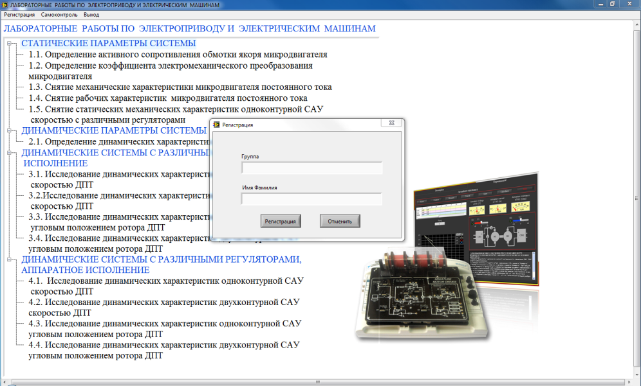Viewport: 641px width, 386px height.
Task: Open lab 4.3 одноконтурной САУ угловым положением
Action: (x=165, y=329)
